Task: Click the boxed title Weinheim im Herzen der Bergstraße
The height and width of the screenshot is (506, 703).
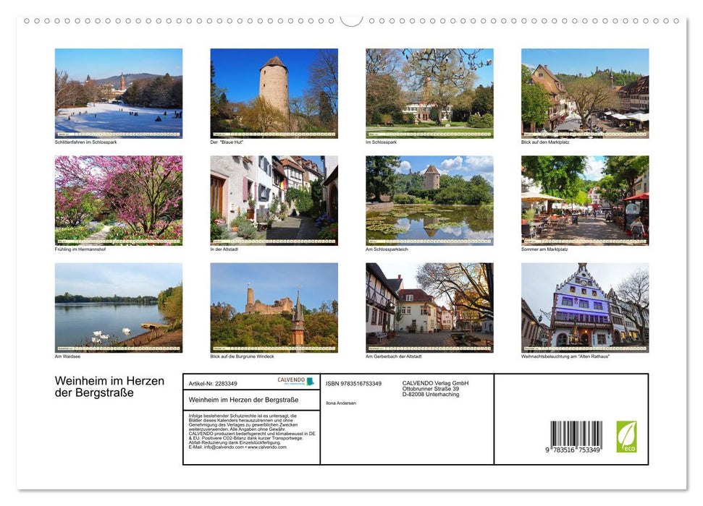Action: (x=243, y=400)
